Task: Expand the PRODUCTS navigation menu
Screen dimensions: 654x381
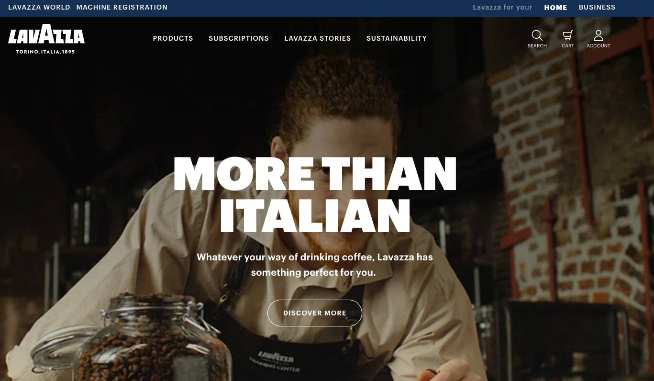Action: [173, 38]
